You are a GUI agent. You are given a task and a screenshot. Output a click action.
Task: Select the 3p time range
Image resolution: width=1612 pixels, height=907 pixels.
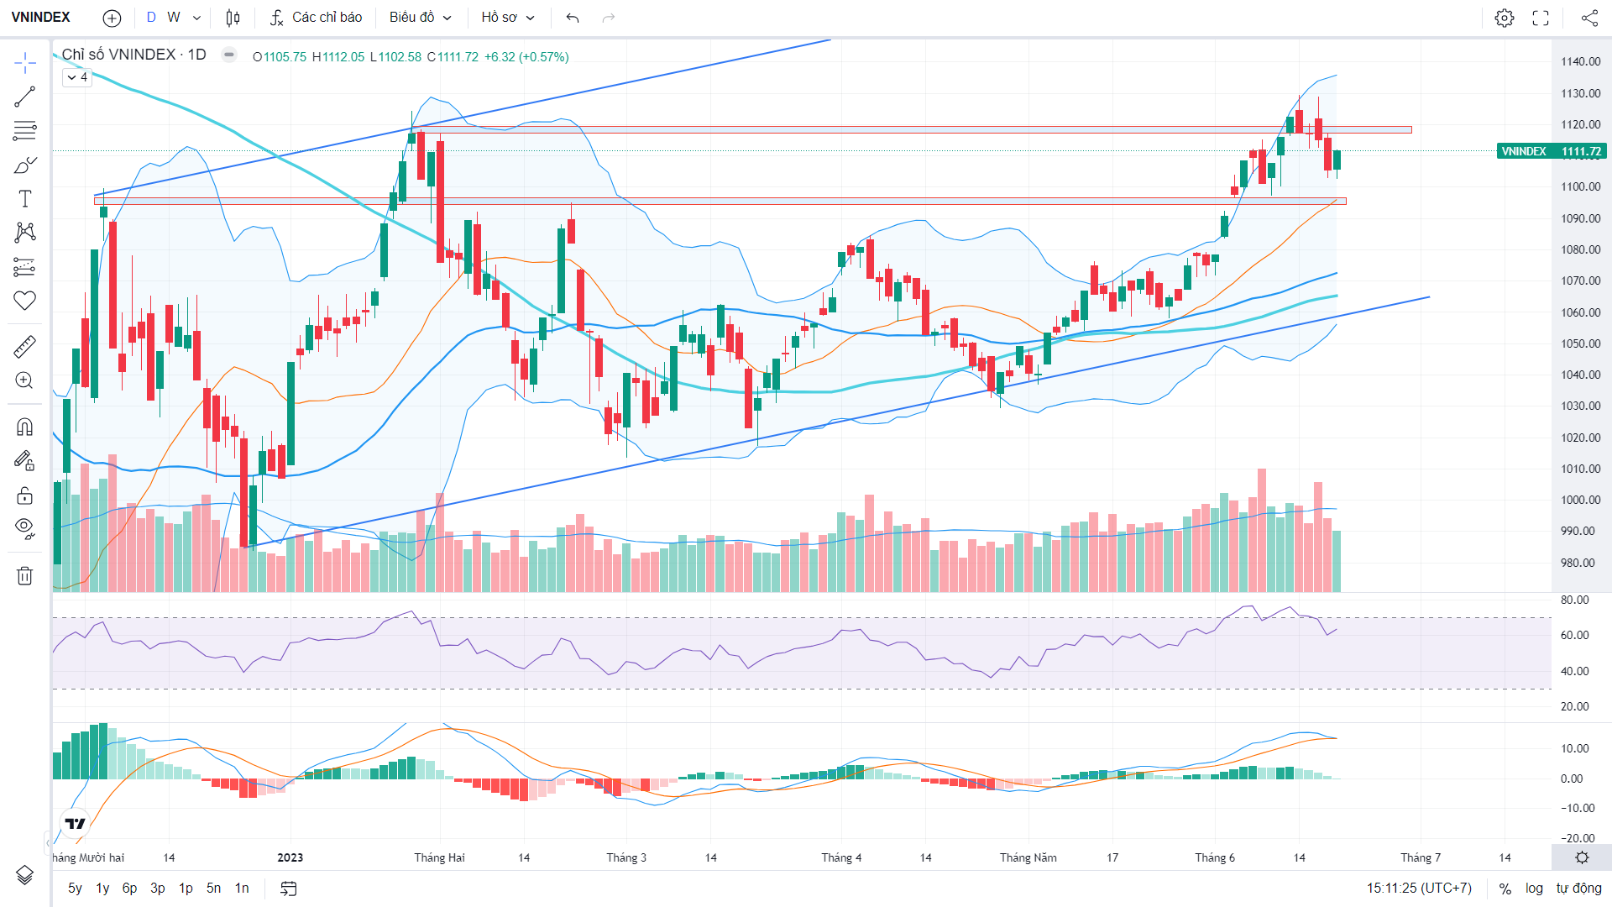pyautogui.click(x=157, y=889)
